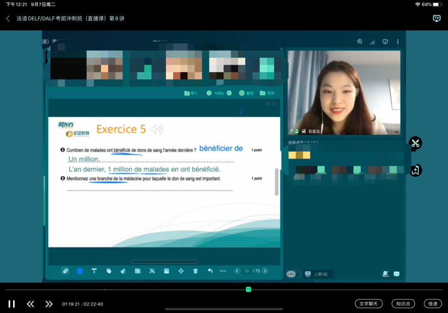Viewport: 448px width, 313px height.
Task: Rewind the video with double-left arrows
Action: [30, 304]
